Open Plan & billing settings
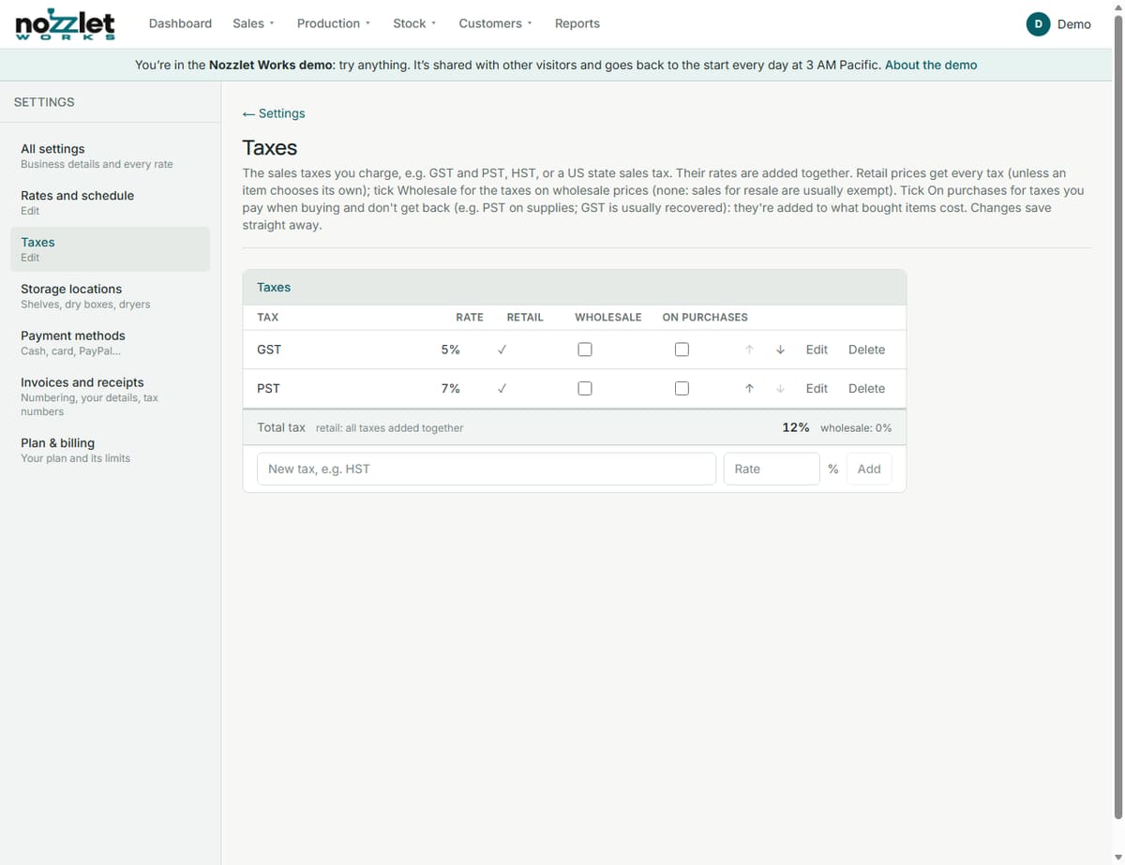The width and height of the screenshot is (1125, 865). (x=110, y=450)
